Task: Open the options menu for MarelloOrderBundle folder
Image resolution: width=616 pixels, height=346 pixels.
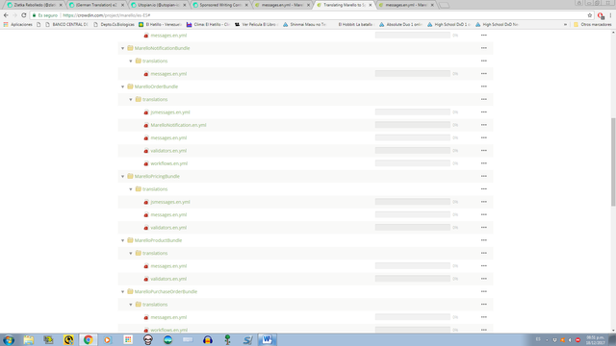Action: 483,86
